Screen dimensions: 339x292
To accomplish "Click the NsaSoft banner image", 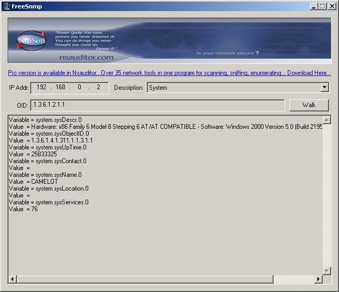I will [x=169, y=41].
